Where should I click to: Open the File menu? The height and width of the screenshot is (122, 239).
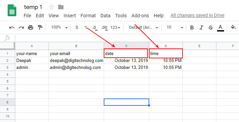[28, 16]
